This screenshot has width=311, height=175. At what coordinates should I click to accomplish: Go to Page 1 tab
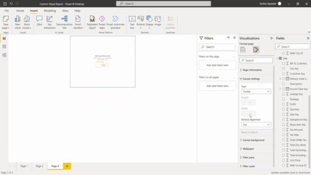click(24, 166)
